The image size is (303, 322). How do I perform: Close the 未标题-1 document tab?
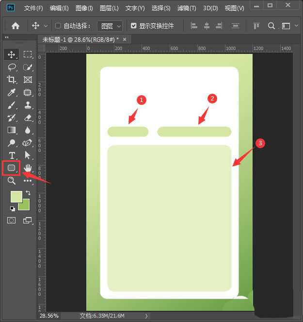[125, 39]
